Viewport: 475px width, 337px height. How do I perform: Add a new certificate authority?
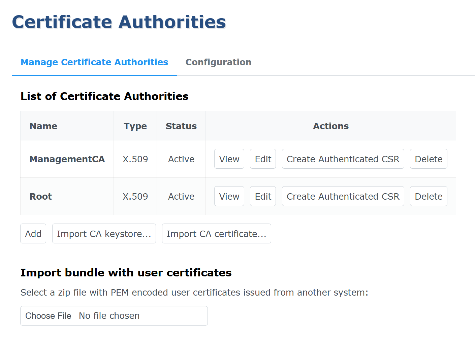point(33,233)
